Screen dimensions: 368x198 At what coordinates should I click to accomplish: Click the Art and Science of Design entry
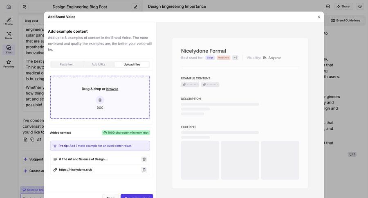pos(100,159)
